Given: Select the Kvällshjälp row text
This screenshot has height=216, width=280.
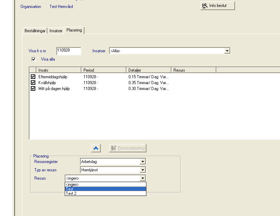Looking at the screenshot, I should click(47, 83).
